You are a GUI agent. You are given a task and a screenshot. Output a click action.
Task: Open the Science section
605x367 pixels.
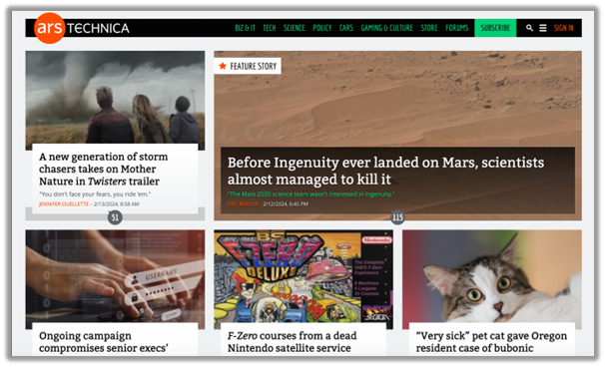294,28
